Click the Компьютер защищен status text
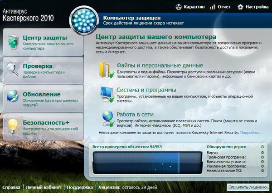The width and height of the screenshot is (272, 193). (132, 18)
